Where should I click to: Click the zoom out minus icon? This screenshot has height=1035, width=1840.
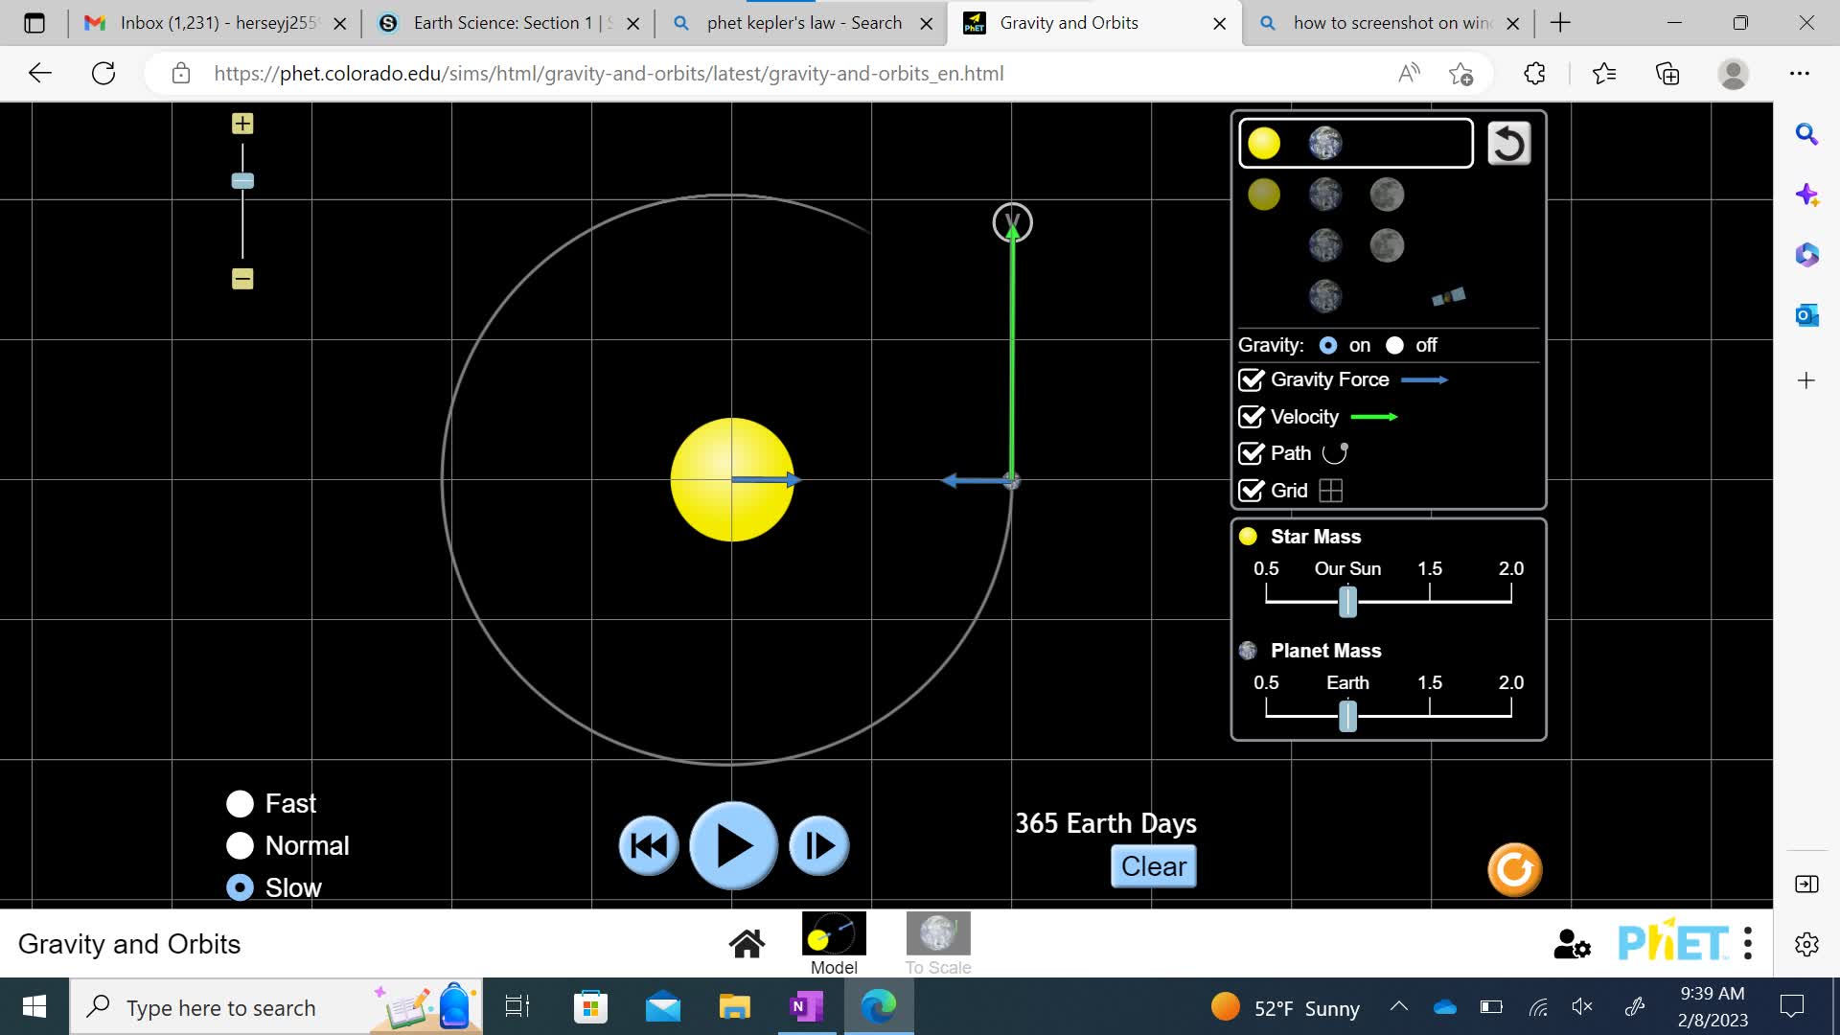pyautogui.click(x=242, y=279)
